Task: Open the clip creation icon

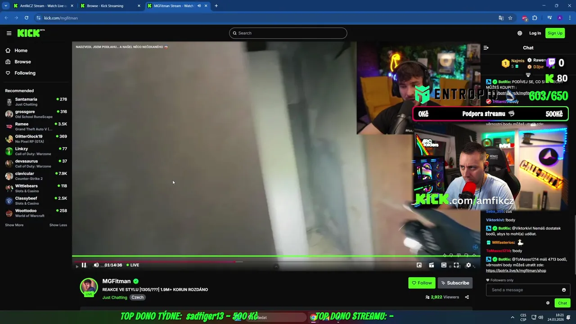Action: pos(431,265)
